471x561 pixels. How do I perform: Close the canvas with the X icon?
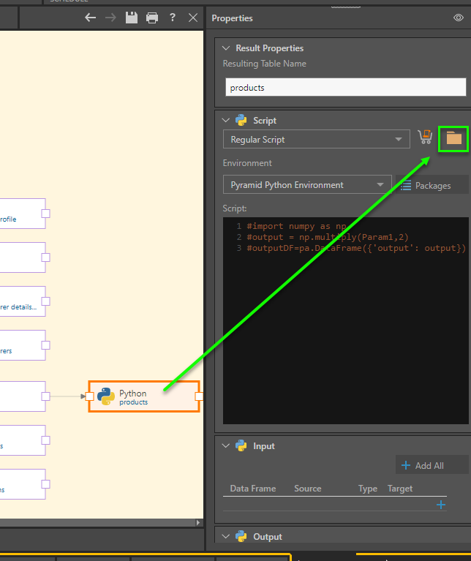pos(193,18)
